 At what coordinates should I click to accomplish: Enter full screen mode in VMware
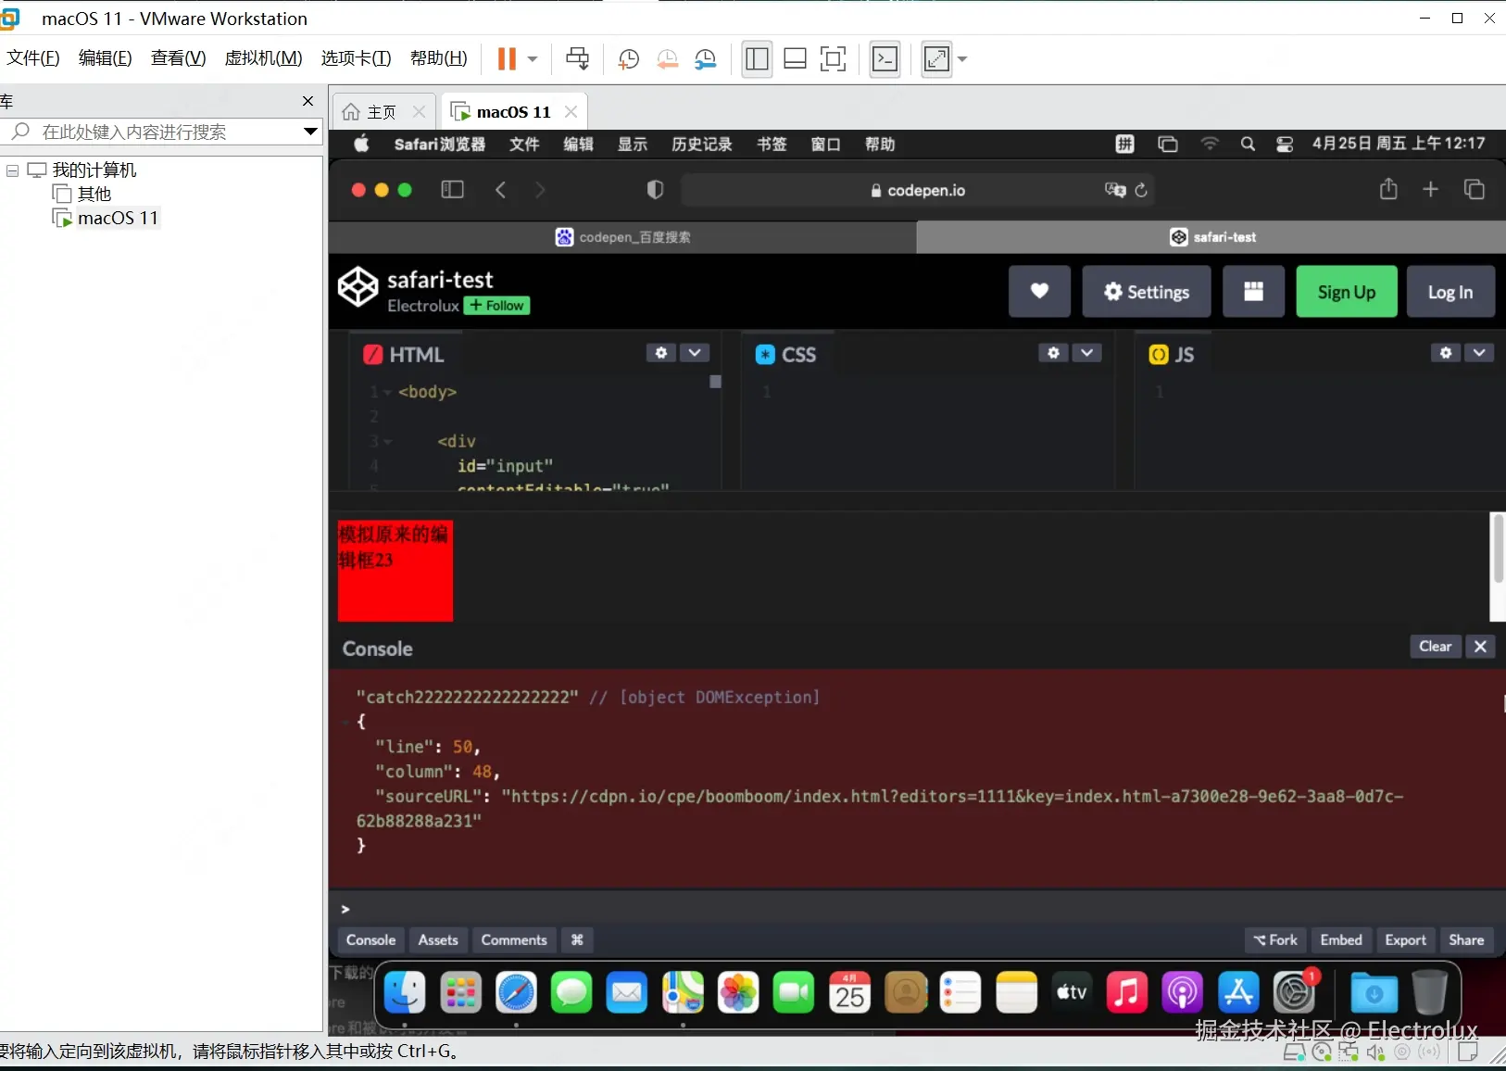coord(833,59)
